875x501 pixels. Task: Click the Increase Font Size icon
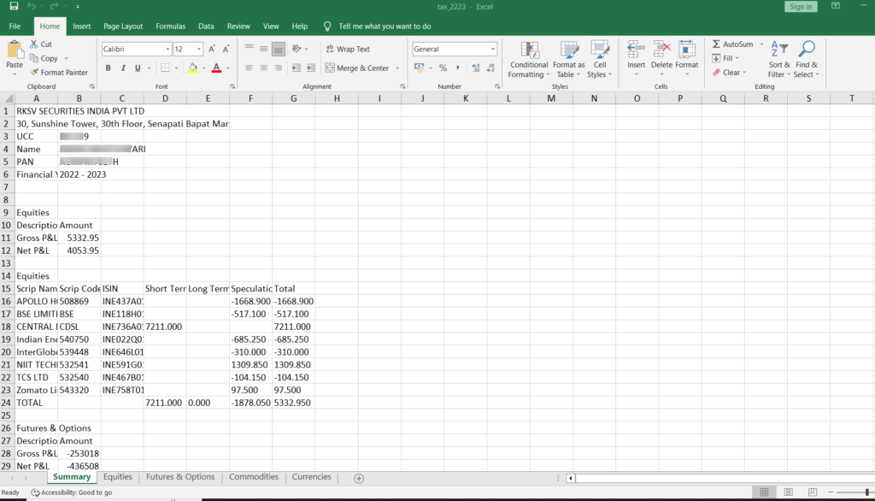[x=211, y=49]
